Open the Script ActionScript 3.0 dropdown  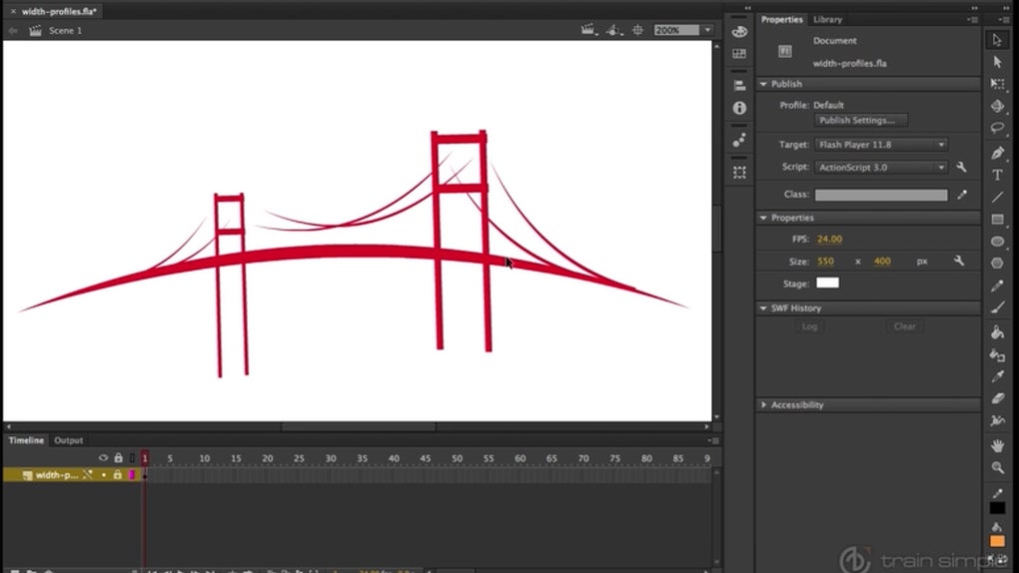pos(880,168)
